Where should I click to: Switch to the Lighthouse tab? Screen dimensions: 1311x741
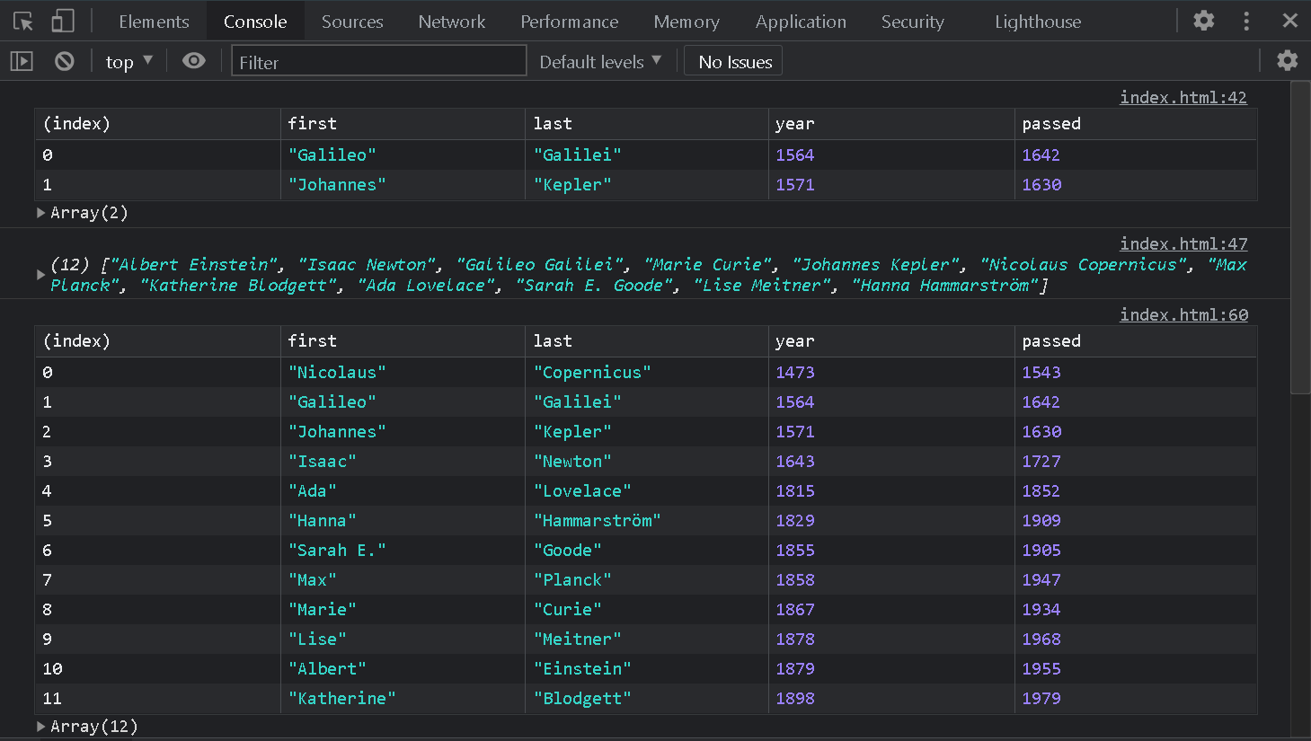point(1037,22)
